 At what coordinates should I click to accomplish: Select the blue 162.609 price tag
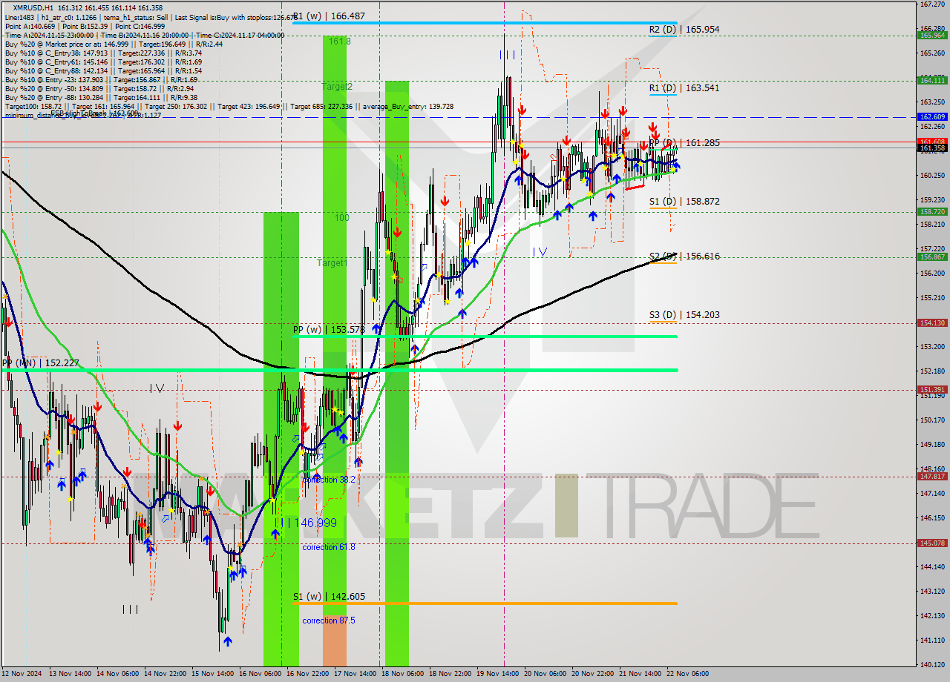(x=932, y=117)
